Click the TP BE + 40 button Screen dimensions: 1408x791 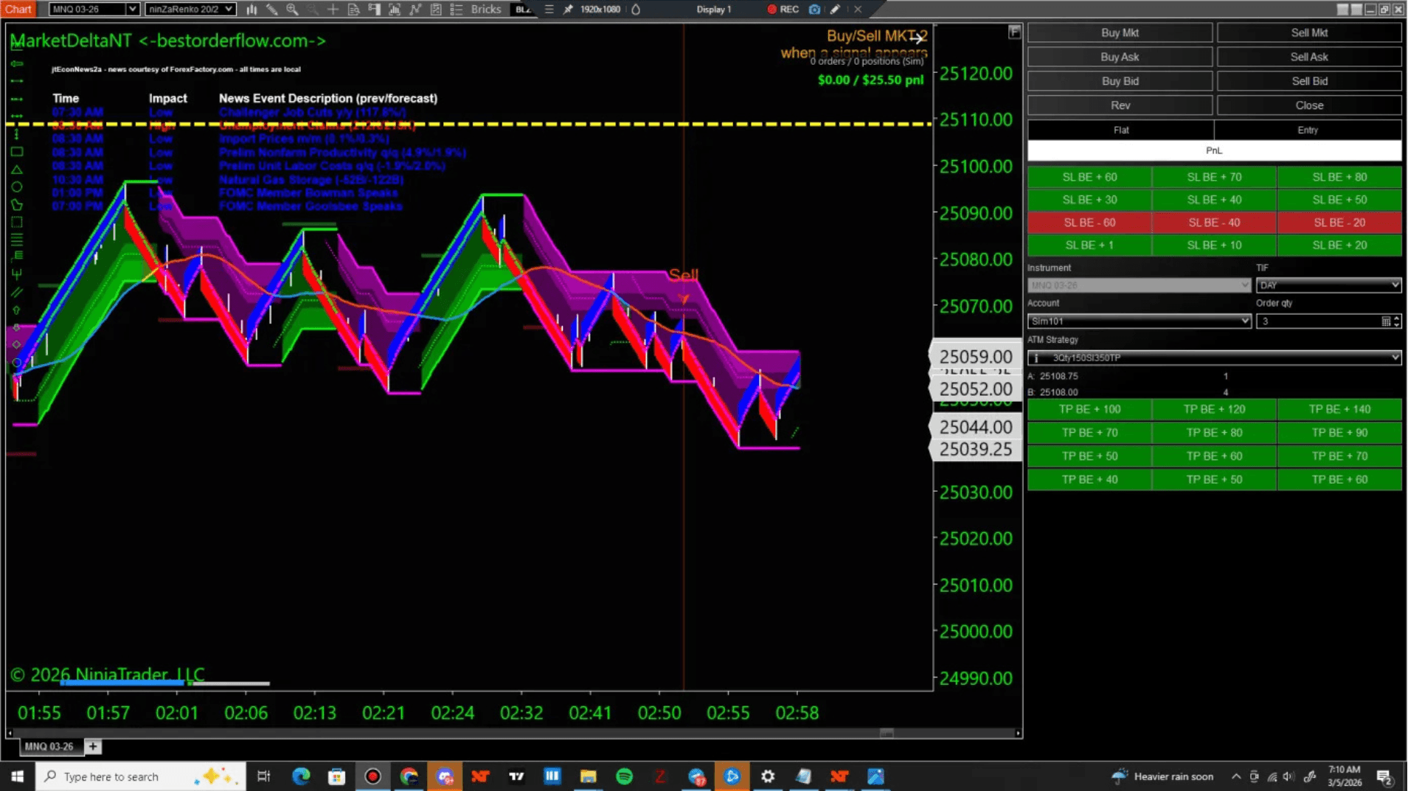click(x=1089, y=480)
